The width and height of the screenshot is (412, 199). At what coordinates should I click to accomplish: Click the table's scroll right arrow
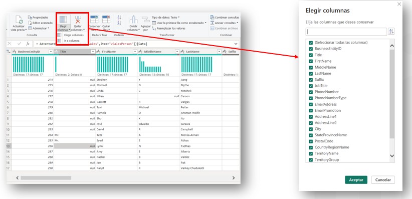(234, 178)
